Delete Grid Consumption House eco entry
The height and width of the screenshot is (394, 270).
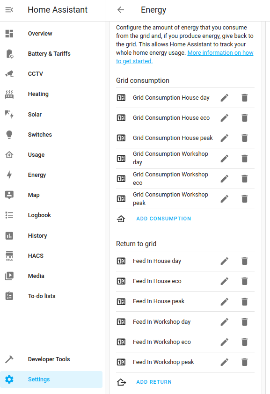tap(245, 118)
